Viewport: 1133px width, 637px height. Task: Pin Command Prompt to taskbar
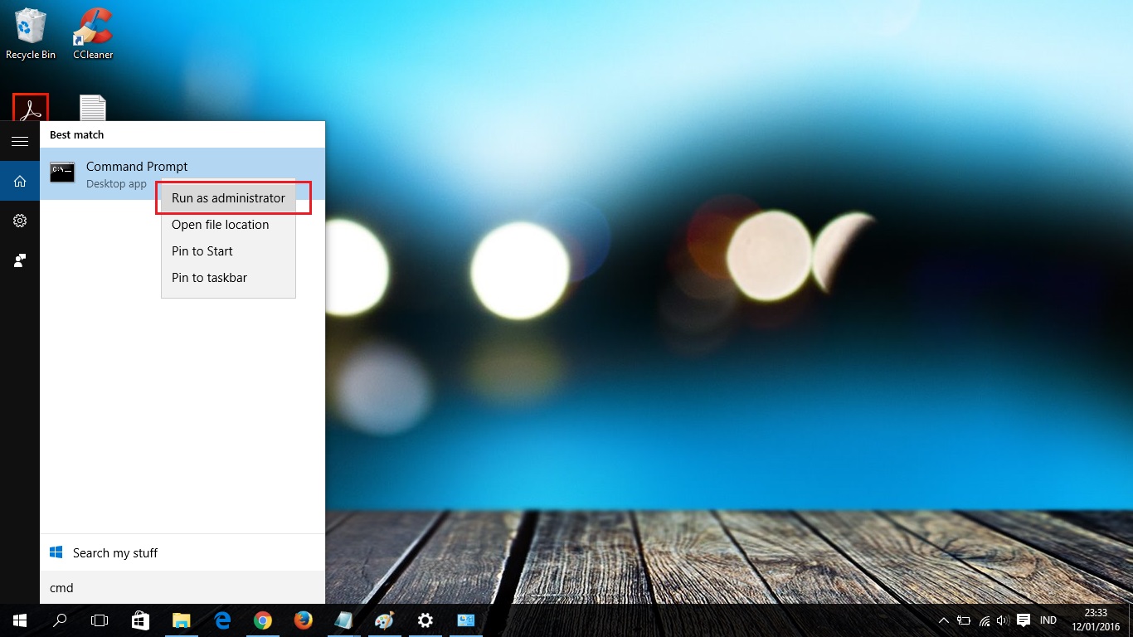pos(209,277)
